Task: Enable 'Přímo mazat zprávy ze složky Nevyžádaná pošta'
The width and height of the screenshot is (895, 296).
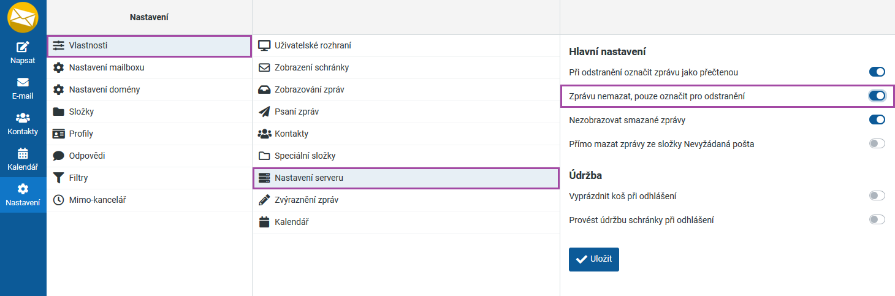Action: pos(877,144)
